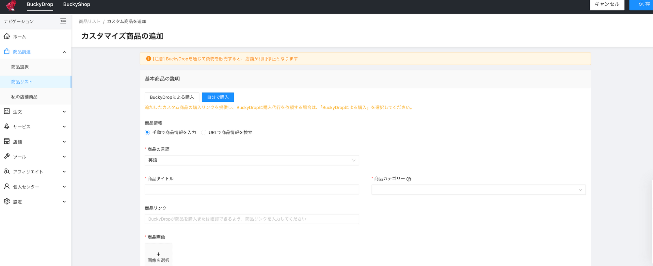653x266 pixels.
Task: Click the Home house icon
Action: click(7, 36)
